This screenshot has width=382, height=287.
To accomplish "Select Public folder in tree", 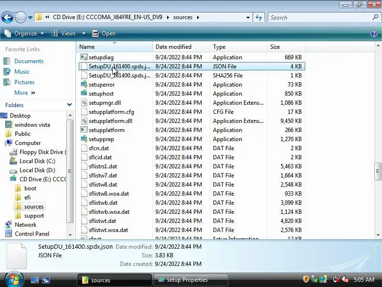I will pyautogui.click(x=22, y=134).
